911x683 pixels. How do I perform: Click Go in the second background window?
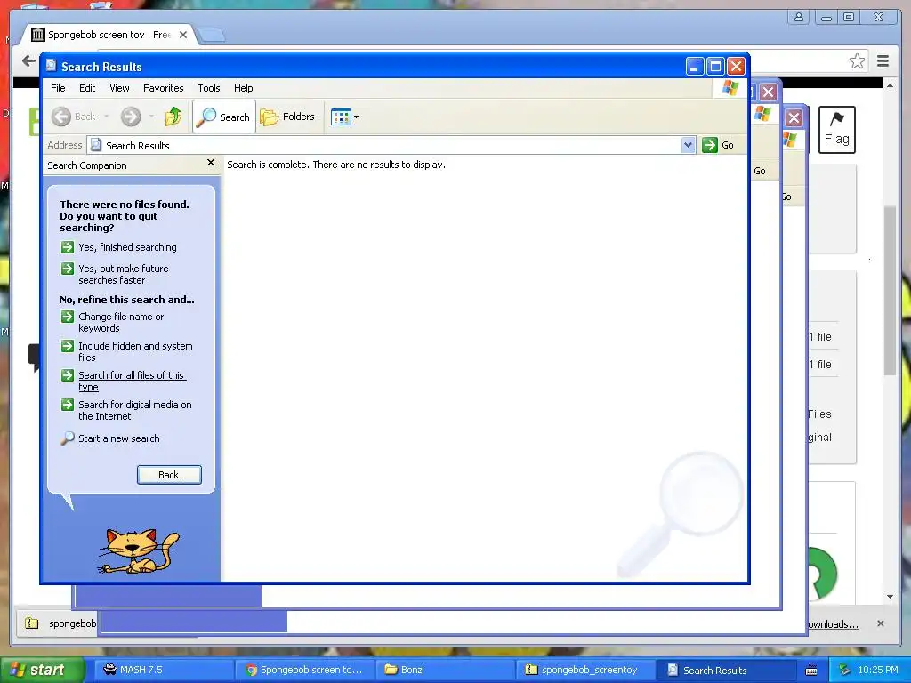pos(760,171)
